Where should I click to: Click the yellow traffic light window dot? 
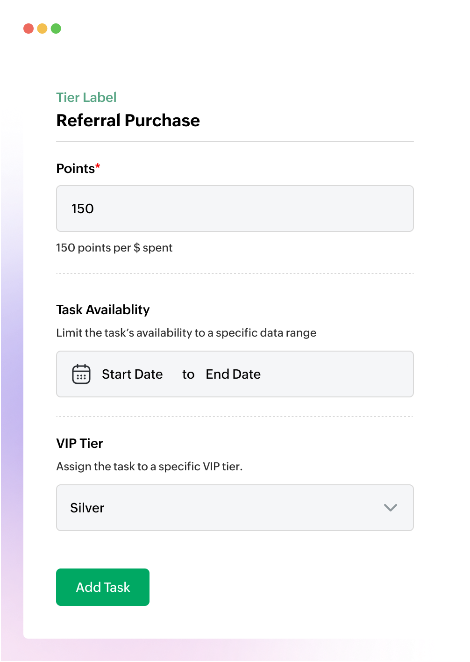[x=42, y=28]
